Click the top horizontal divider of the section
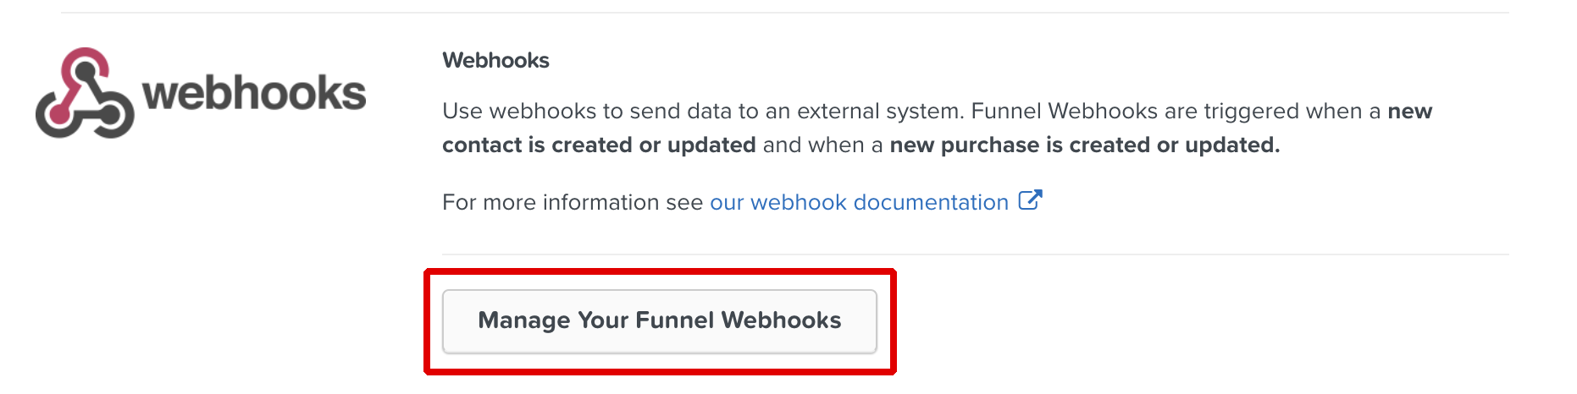Screen dimensions: 1577x394 (784, 13)
